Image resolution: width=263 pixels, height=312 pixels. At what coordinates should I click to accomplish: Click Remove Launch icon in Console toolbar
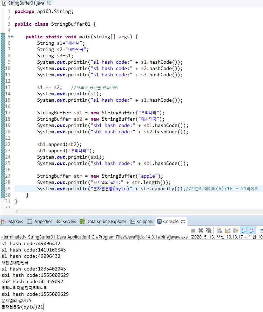201,230
